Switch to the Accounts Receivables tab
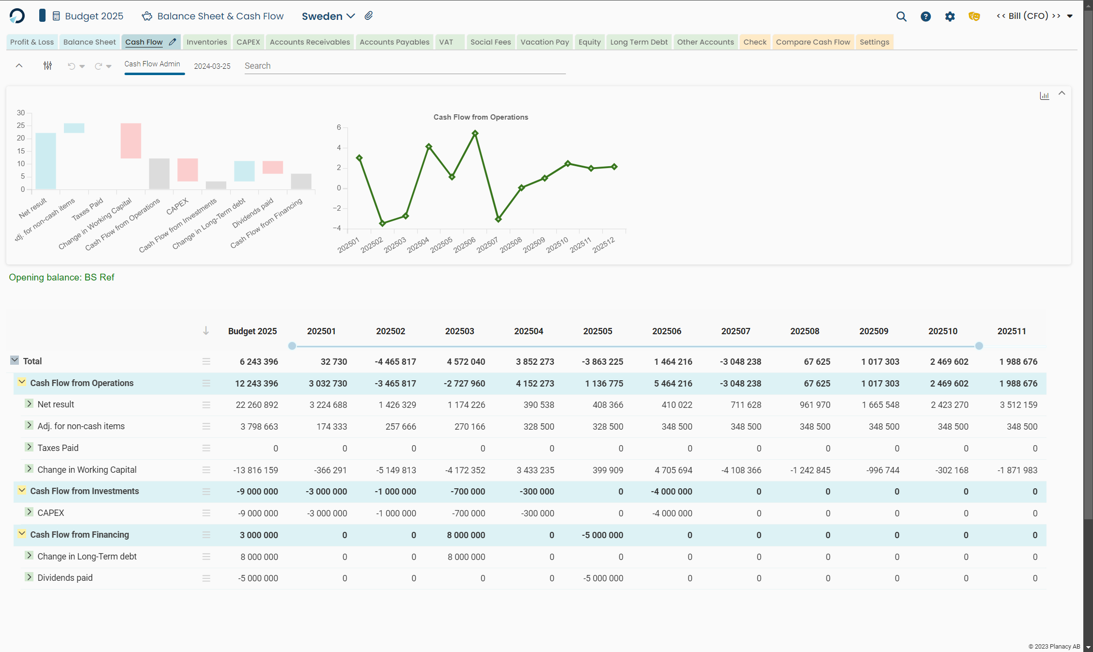 (310, 42)
